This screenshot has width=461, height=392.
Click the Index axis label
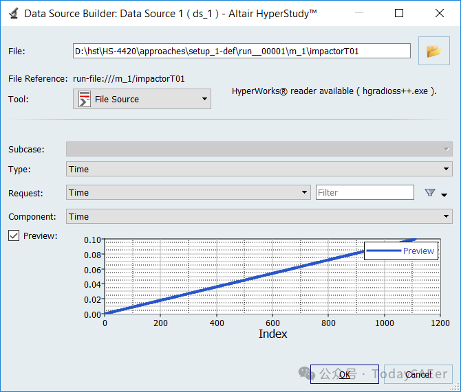point(273,334)
